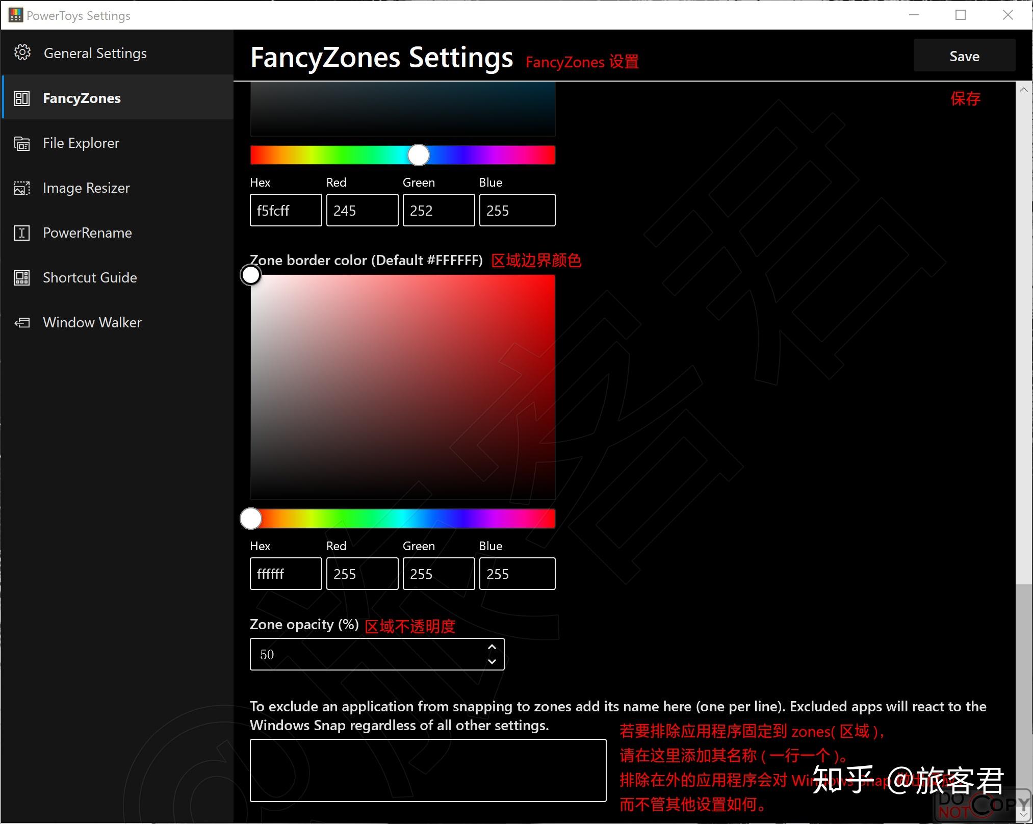This screenshot has width=1033, height=824.
Task: Increase Zone opacity with the up stepper
Action: point(492,647)
